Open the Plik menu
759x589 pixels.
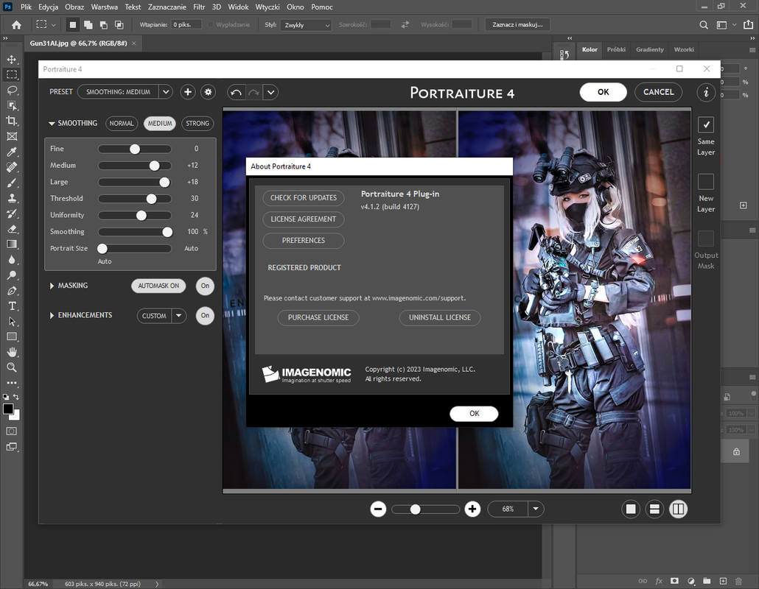point(26,7)
